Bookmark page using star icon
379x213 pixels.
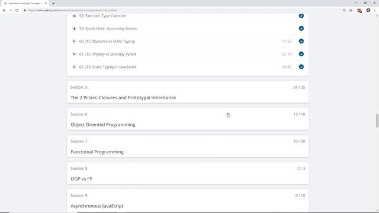351,11
